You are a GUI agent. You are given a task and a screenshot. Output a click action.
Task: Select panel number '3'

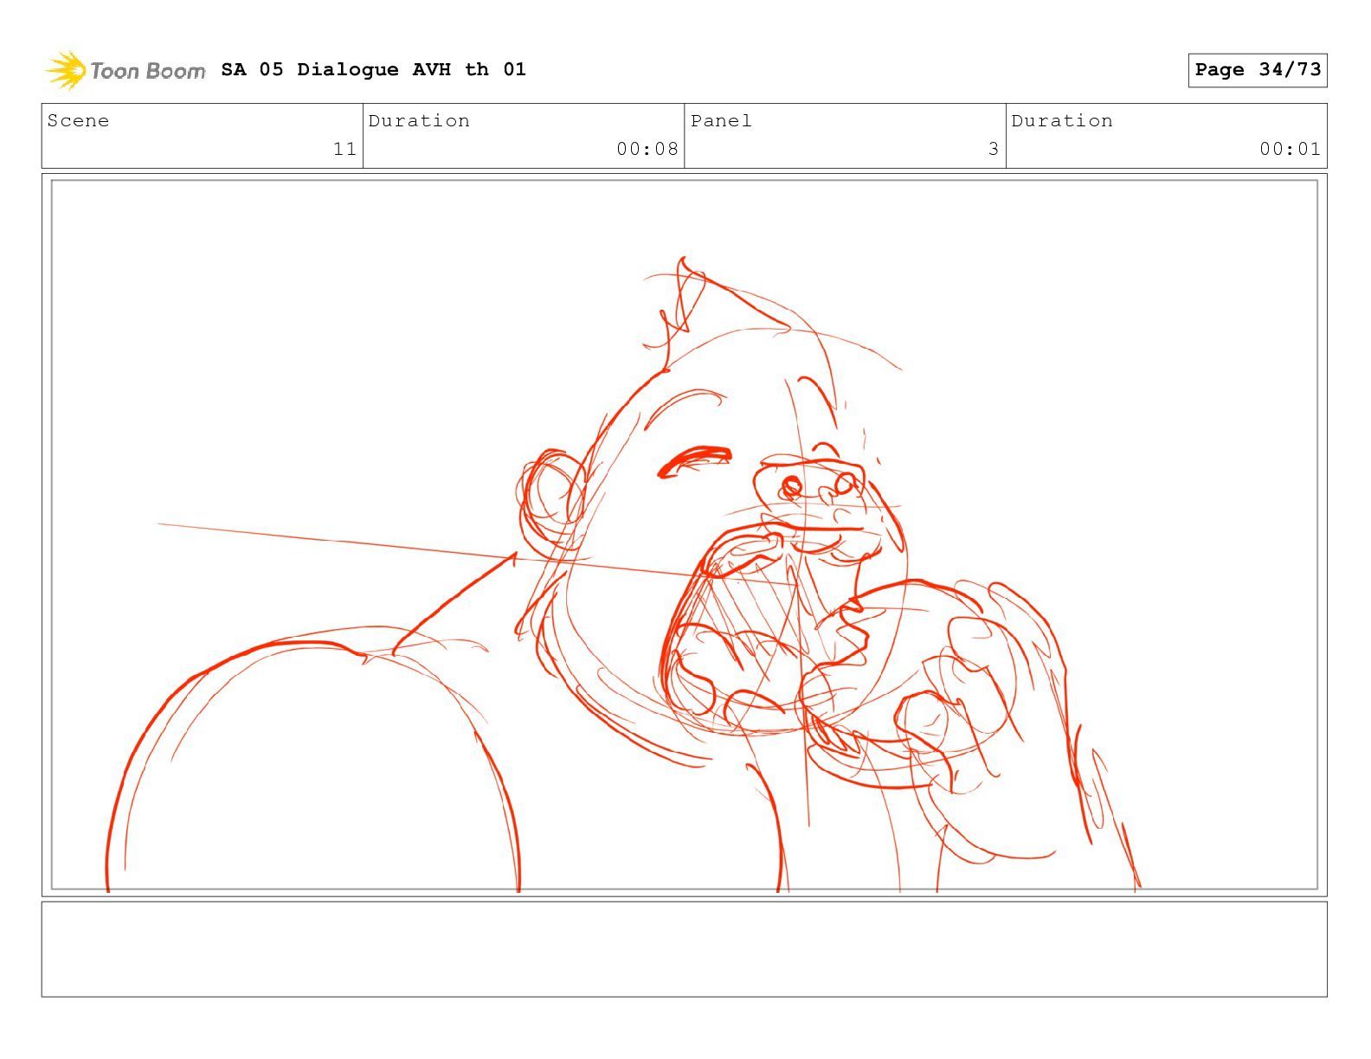click(994, 149)
